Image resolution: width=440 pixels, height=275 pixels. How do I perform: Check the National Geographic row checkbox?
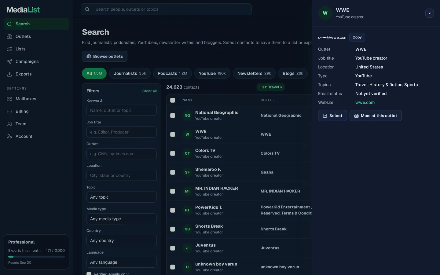[173, 116]
